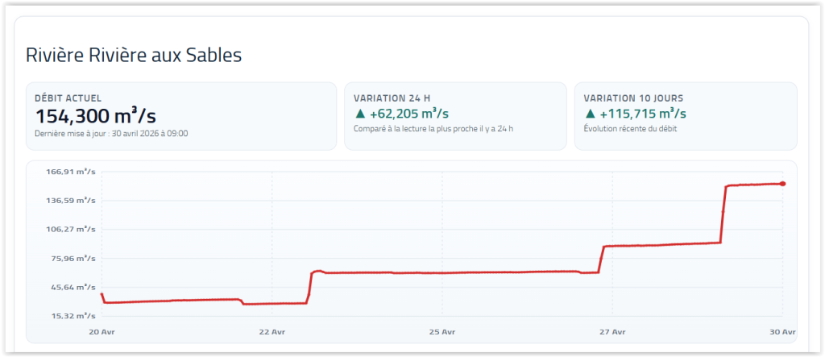Click the 25 Avr date on the x-axis
Image resolution: width=825 pixels, height=357 pixels.
442,331
